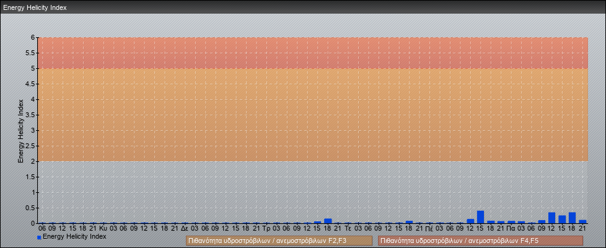Click the blue bar at 18h after Τρ
Screen dimensions: 606x248
tap(328, 221)
